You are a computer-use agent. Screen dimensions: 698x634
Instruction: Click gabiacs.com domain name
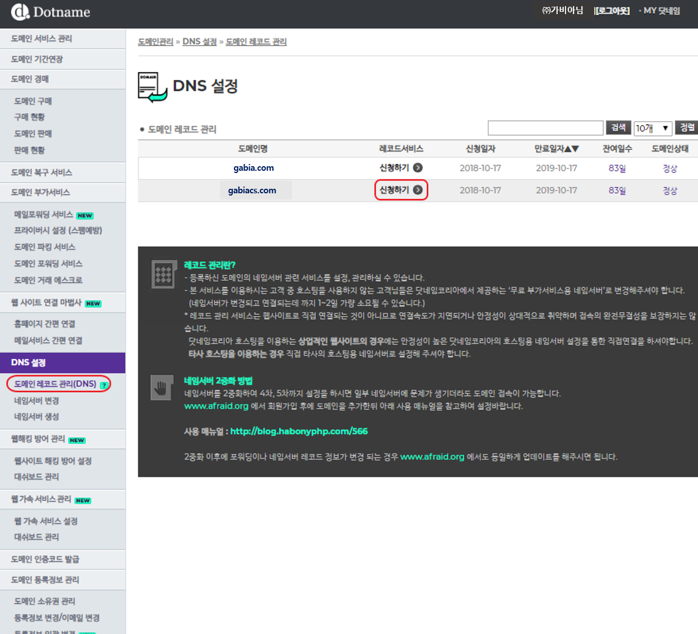coord(252,190)
